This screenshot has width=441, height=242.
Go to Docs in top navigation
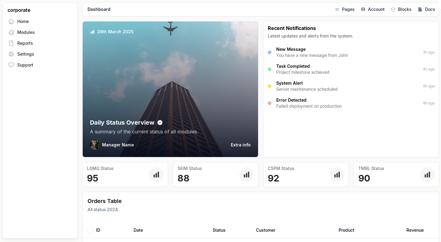(426, 9)
